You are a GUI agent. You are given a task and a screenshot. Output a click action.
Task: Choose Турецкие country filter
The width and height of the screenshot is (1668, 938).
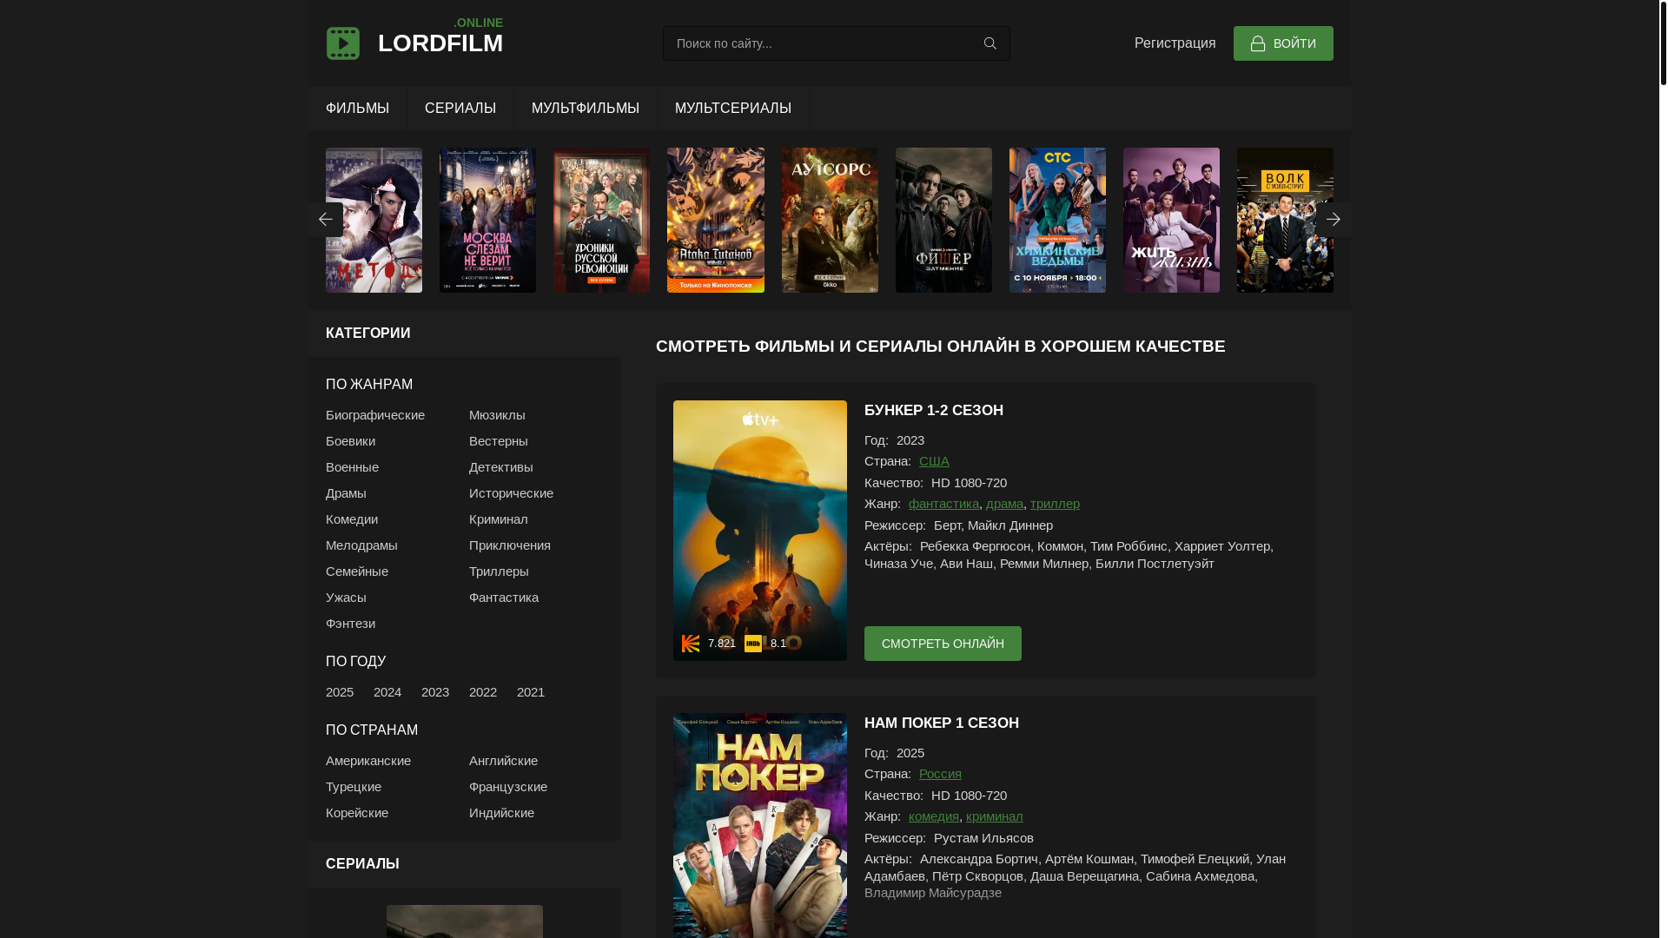click(354, 787)
